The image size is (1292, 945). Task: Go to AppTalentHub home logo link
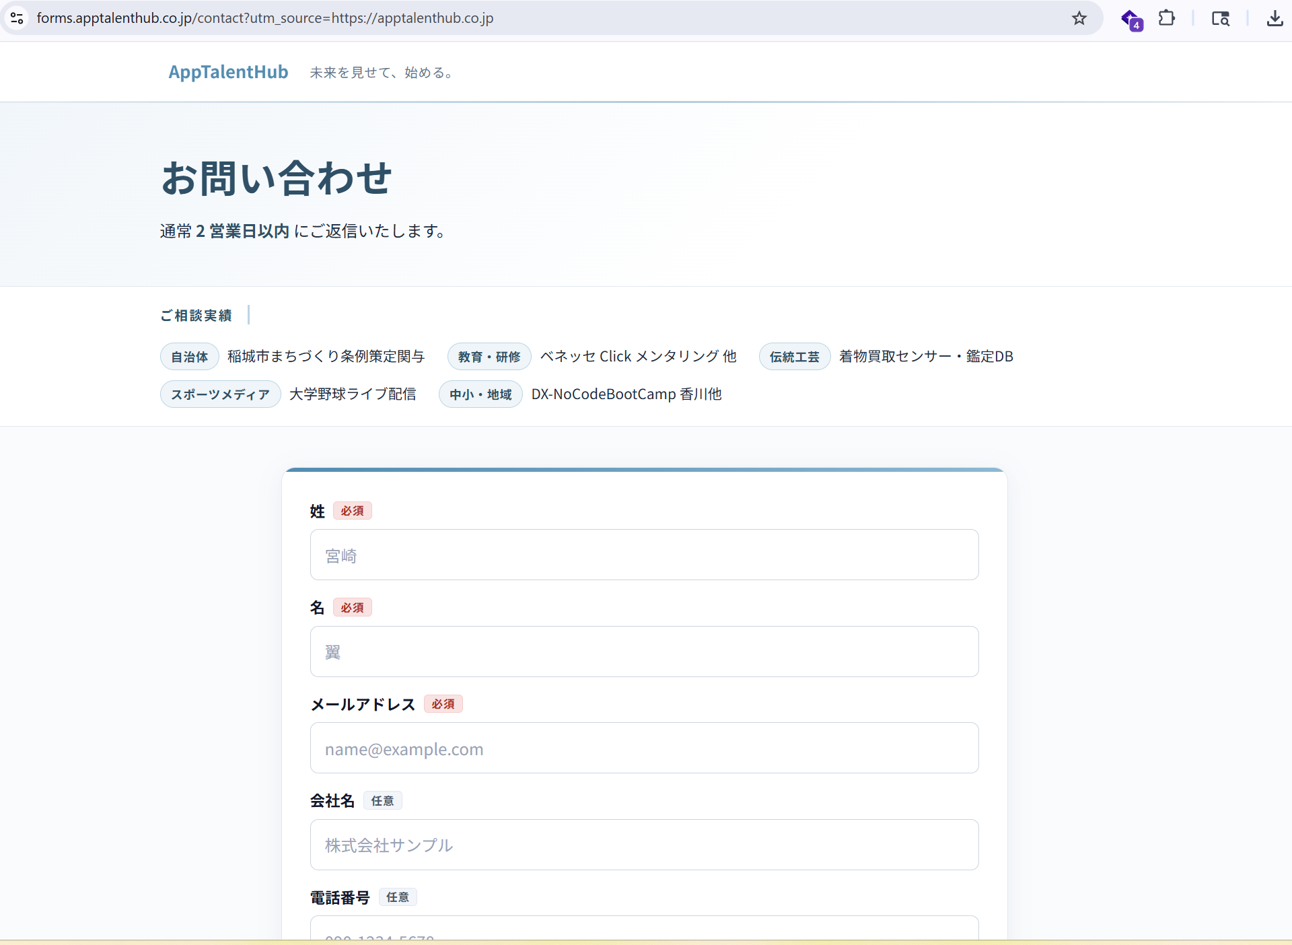[x=228, y=72]
